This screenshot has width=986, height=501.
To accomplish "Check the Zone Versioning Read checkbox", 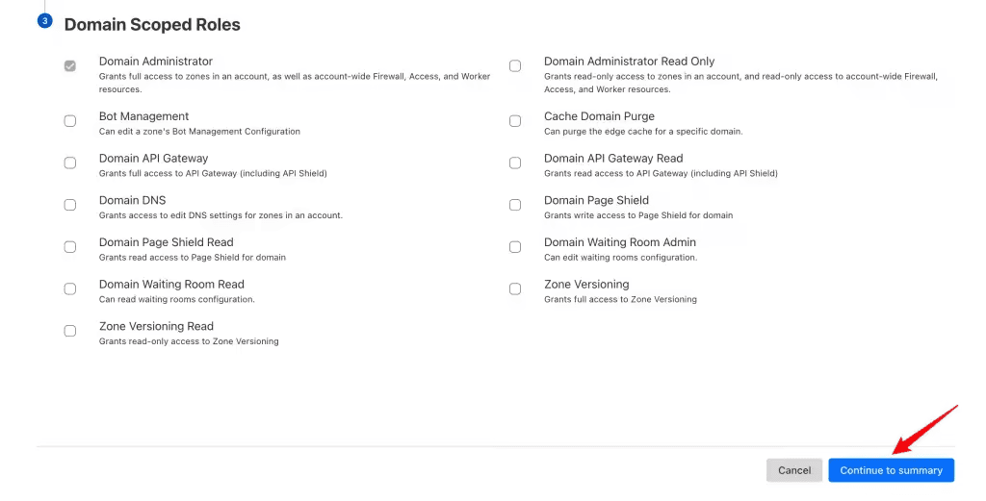I will pyautogui.click(x=70, y=331).
